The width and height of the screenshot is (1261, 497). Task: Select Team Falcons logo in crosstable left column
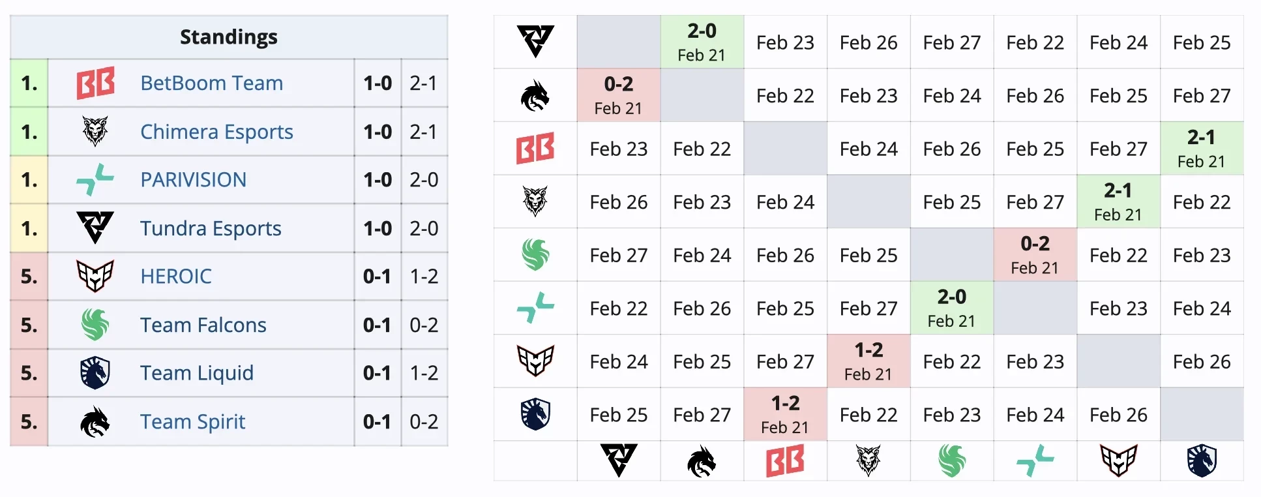[x=535, y=255]
